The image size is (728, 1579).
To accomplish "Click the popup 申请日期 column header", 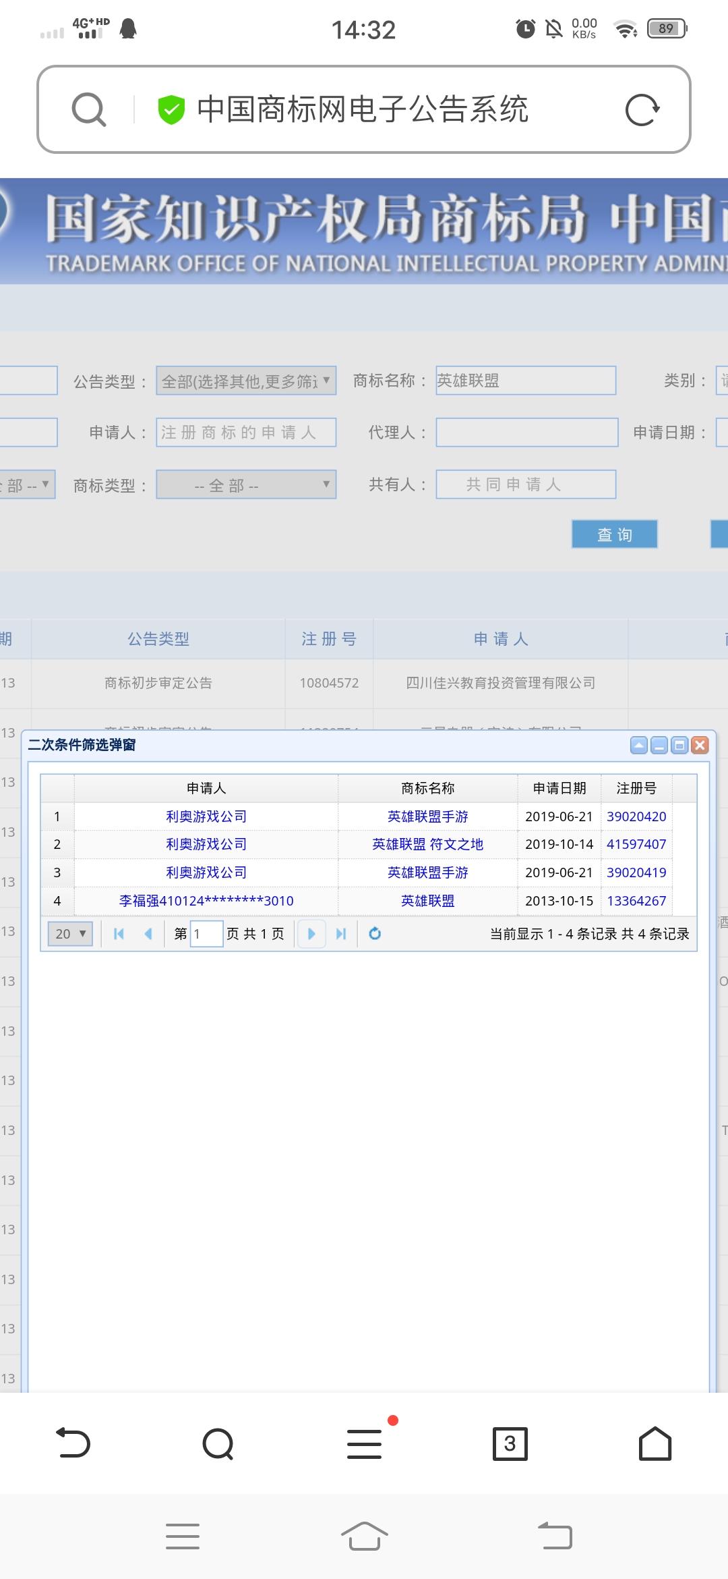I will click(x=559, y=788).
